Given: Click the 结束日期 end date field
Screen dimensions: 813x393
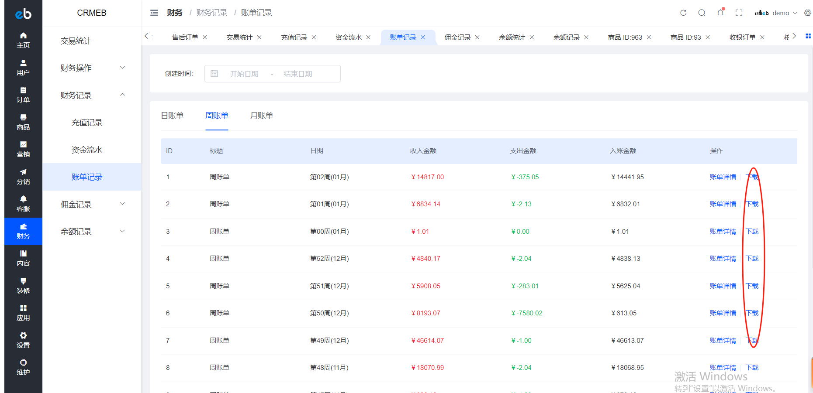Looking at the screenshot, I should click(298, 74).
